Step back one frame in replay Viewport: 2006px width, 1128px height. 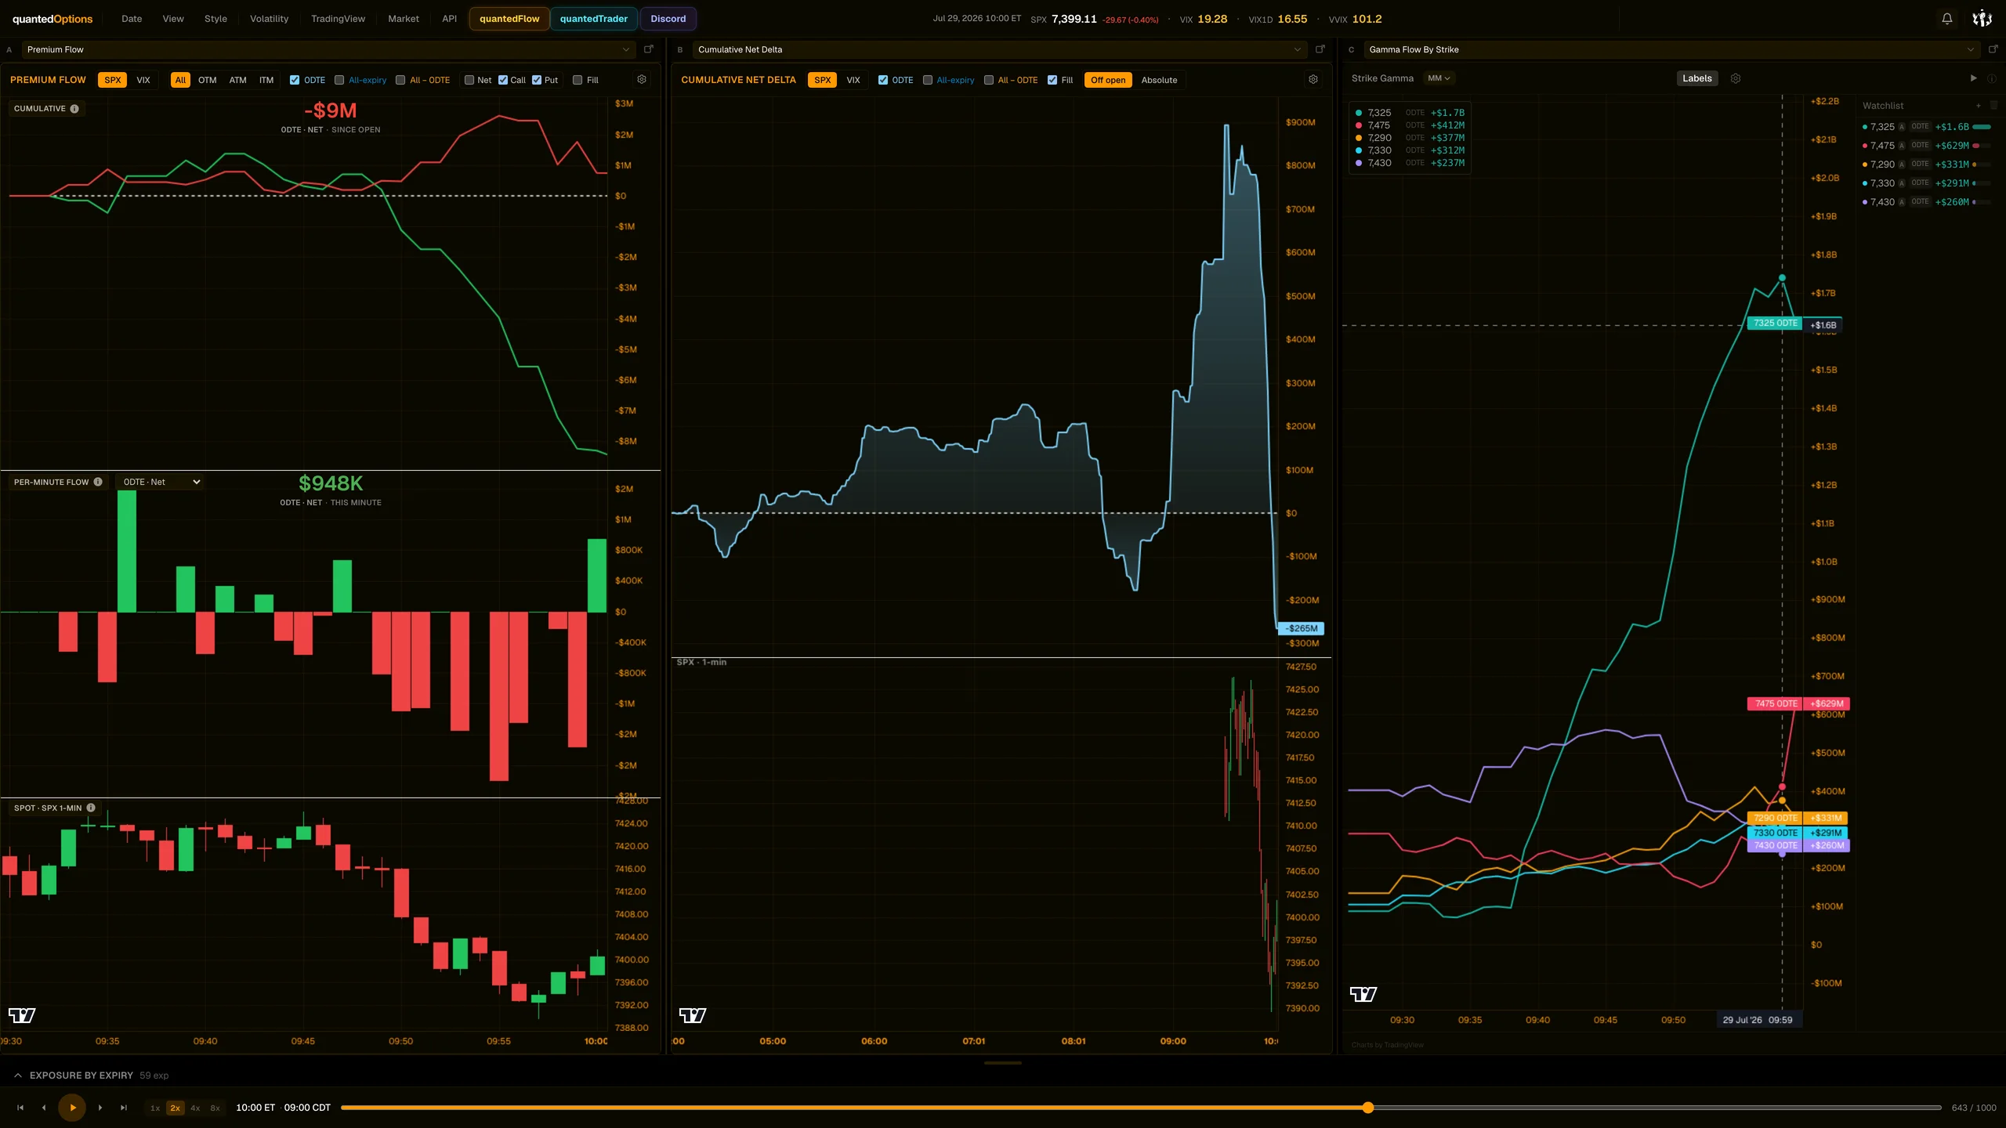tap(44, 1108)
